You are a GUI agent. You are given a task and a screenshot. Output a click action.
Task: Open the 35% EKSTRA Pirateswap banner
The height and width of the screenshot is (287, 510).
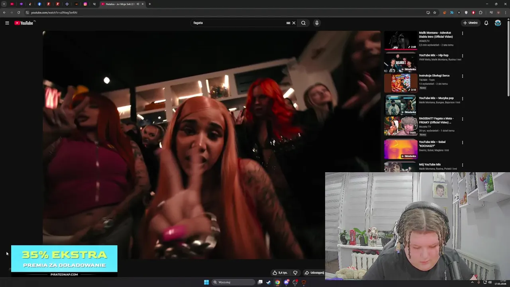pos(64,261)
